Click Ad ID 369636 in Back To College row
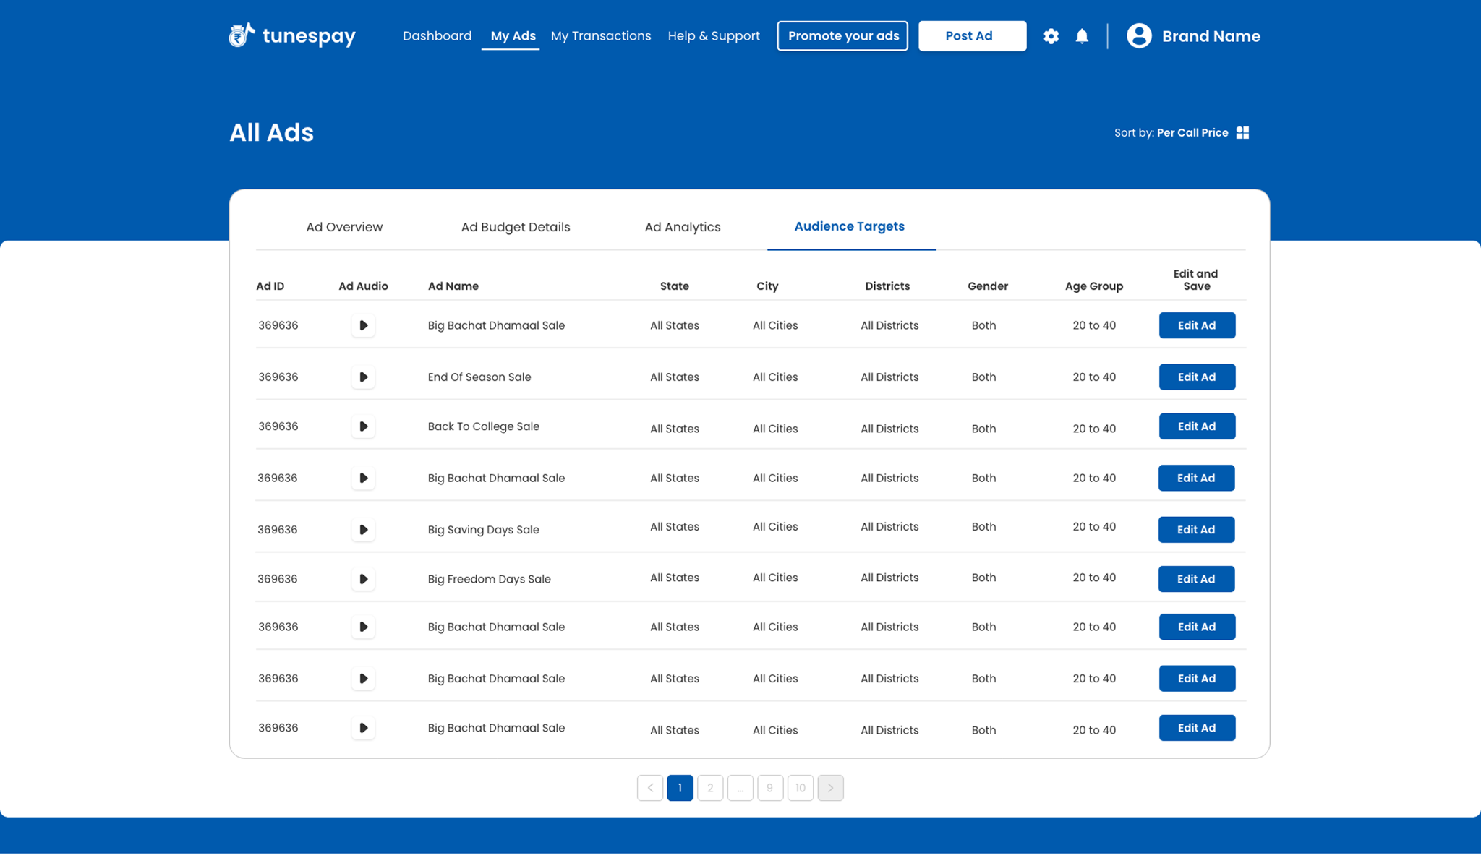The height and width of the screenshot is (858, 1481). tap(278, 426)
